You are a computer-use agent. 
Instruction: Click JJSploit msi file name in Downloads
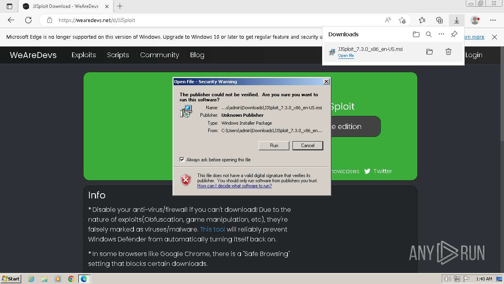coord(370,49)
